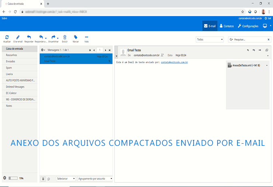Viewport: 273px width, 187px height.
Task: Open browser three-dot menu
Action: tap(269, 12)
